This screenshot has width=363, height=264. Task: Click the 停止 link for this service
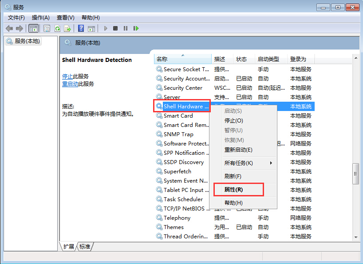click(67, 76)
